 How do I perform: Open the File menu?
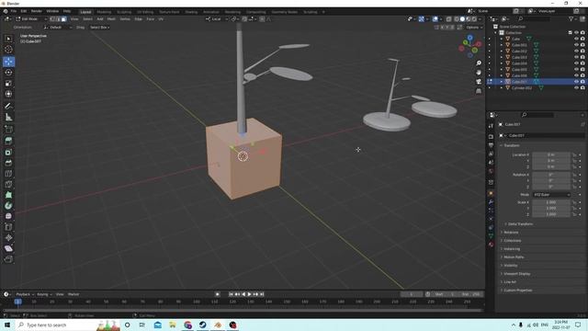pos(14,11)
